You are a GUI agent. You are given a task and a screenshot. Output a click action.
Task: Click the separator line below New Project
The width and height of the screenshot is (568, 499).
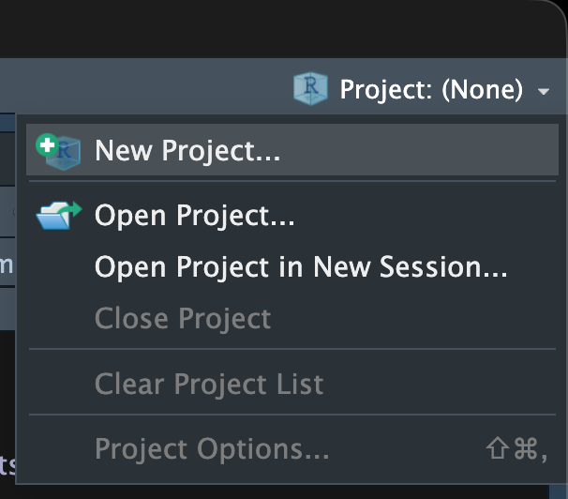click(x=292, y=182)
